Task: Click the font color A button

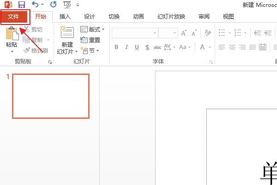Action: click(x=202, y=47)
